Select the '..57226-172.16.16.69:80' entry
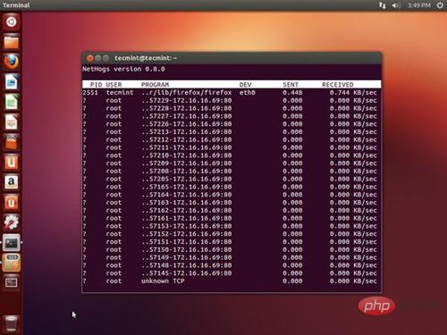 [x=187, y=124]
